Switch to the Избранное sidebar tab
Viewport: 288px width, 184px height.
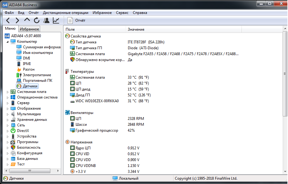[29, 29]
